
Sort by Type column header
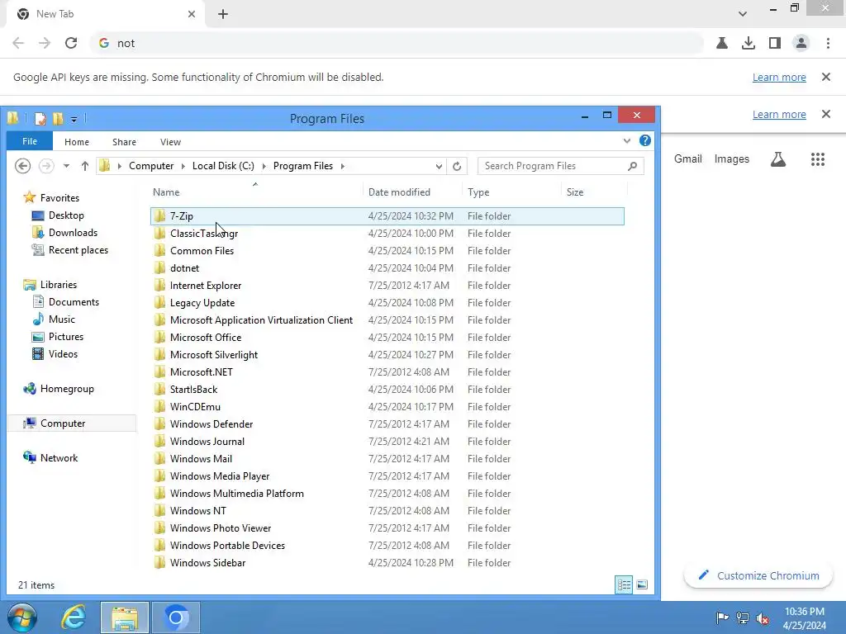pyautogui.click(x=478, y=192)
